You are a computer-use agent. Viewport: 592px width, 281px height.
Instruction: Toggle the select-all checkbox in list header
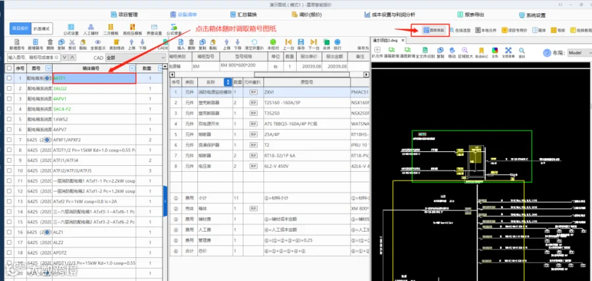coord(9,68)
